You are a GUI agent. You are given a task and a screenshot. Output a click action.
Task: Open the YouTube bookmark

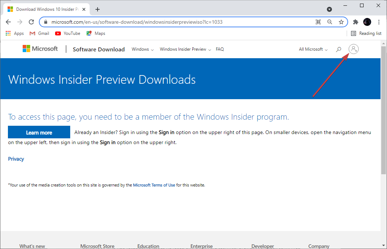[68, 33]
